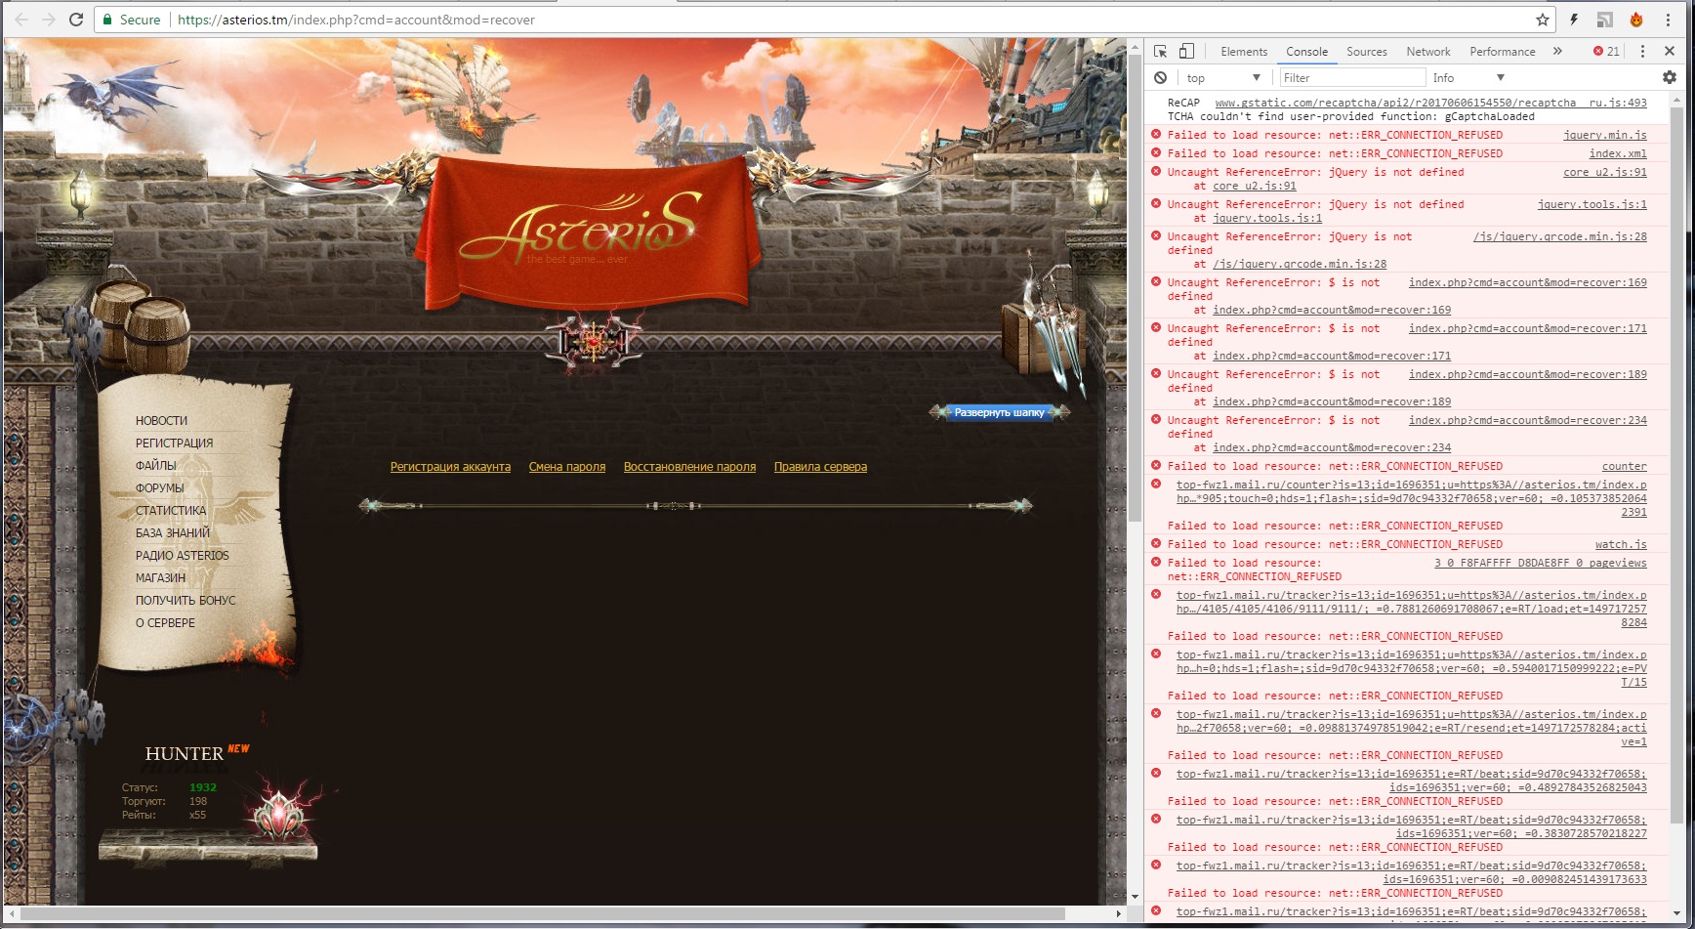Click the browser back arrow
The height and width of the screenshot is (929, 1695).
click(21, 20)
